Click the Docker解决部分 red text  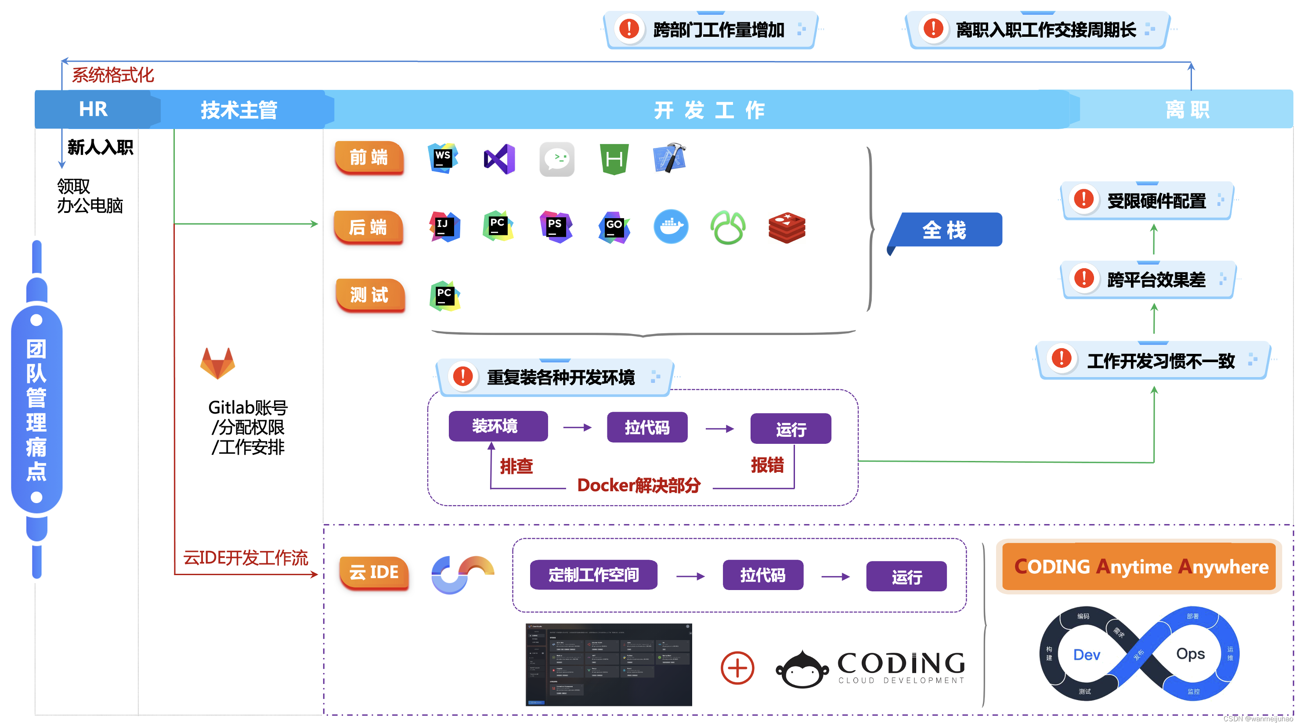639,486
